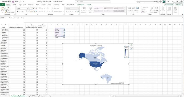Select the Brazil cell in column G
The width and height of the screenshot is (184, 97).
(58, 29)
